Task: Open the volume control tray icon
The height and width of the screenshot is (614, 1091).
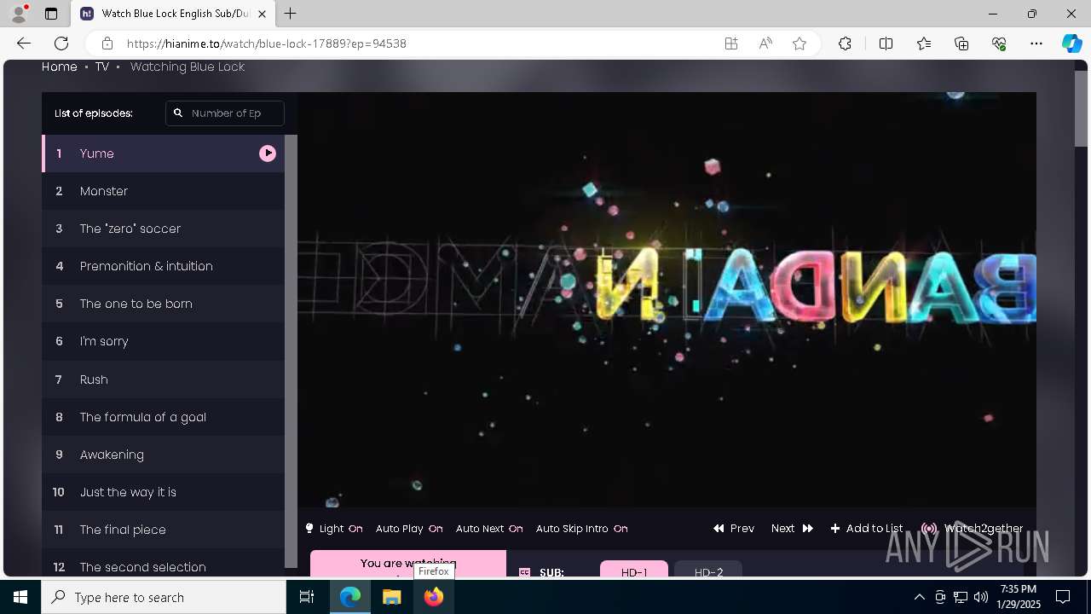Action: click(981, 597)
